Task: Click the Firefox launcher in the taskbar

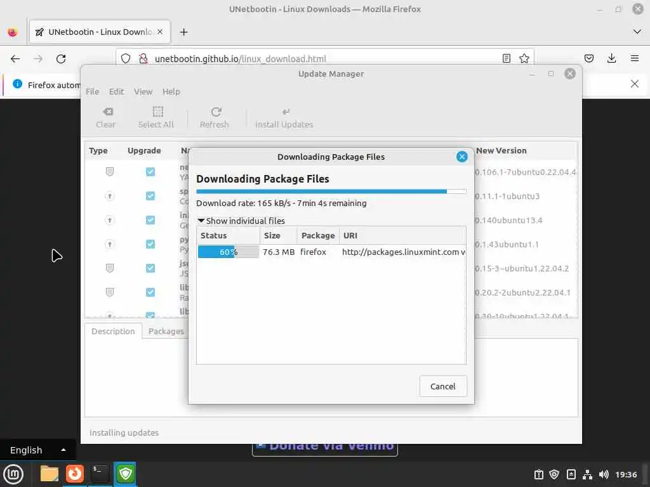Action: (75, 474)
